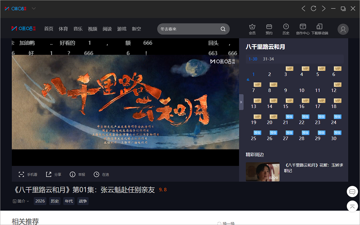Open the 新空 navigation tab
The height and width of the screenshot is (225, 360).
click(136, 29)
